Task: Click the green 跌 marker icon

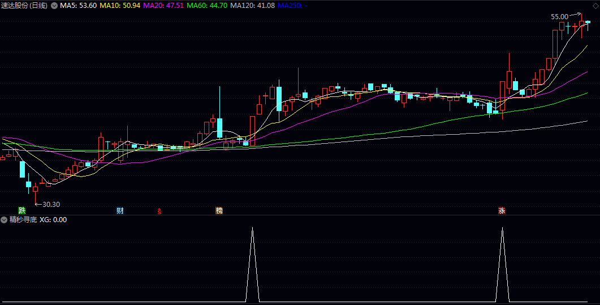Action: (x=22, y=210)
